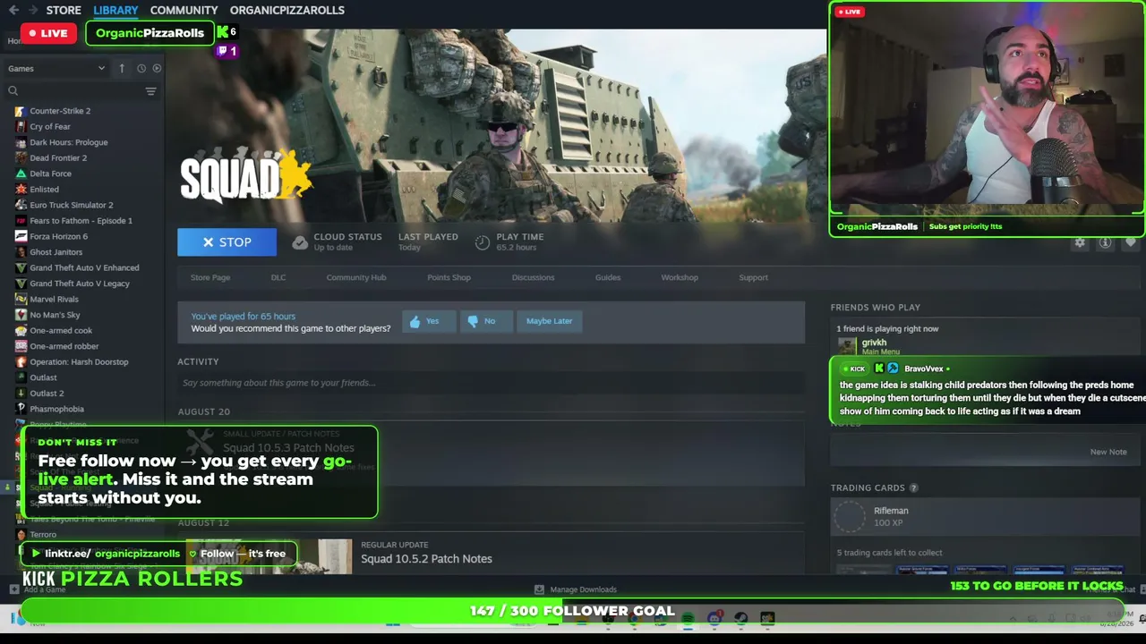The height and width of the screenshot is (644, 1146).
Task: Click the Euro Truck Simulator 2 icon
Action: click(x=21, y=205)
